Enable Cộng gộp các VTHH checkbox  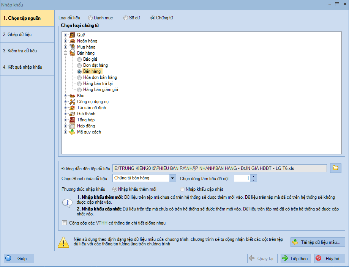point(64,223)
